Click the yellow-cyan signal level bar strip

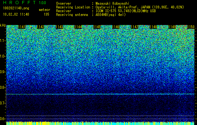pyautogui.click(x=101, y=123)
